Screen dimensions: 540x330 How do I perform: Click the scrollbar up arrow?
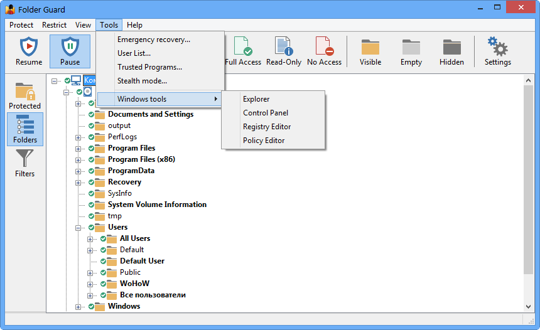528,80
